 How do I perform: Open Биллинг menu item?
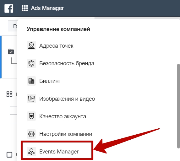point(50,81)
